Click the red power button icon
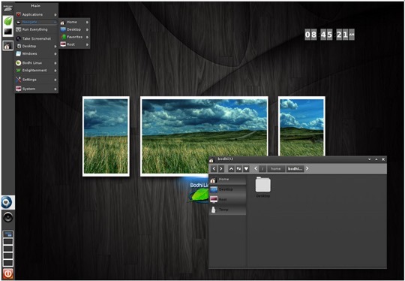Viewport: 405px width, 281px height. 8,273
